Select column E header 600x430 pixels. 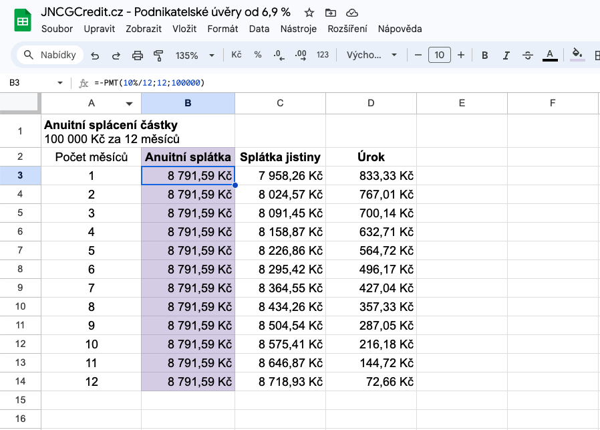pyautogui.click(x=462, y=104)
